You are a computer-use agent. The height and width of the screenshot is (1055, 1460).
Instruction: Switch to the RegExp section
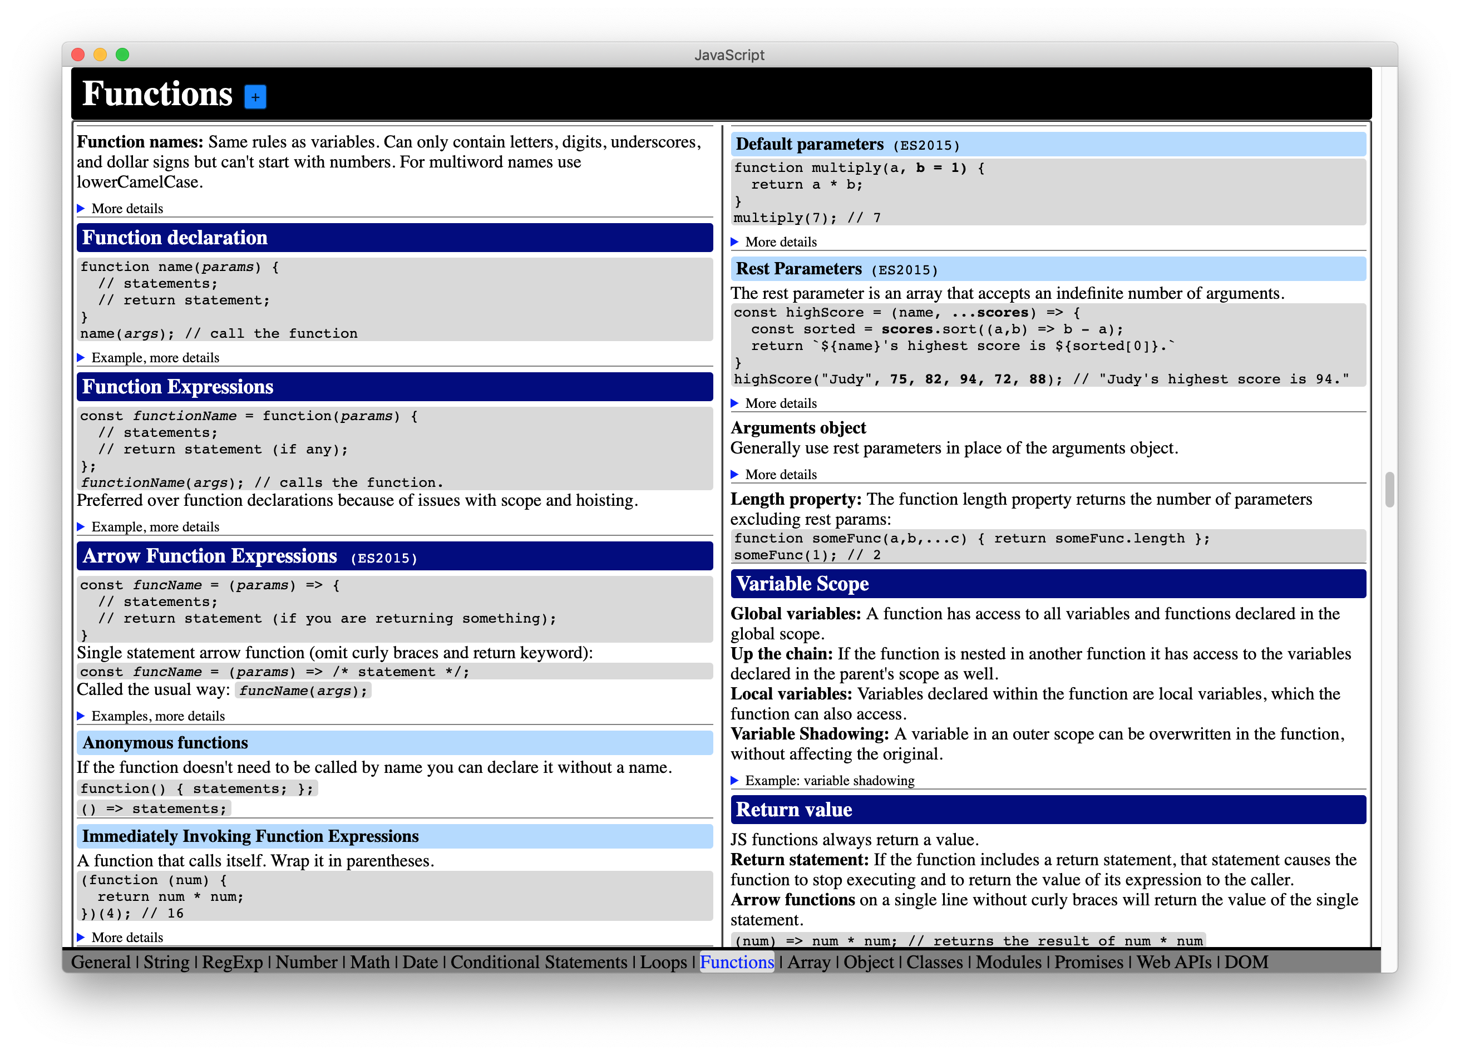(233, 962)
